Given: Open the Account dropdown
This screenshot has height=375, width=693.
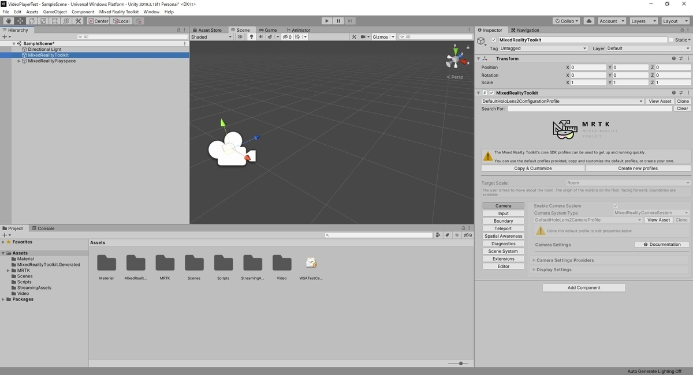Looking at the screenshot, I should (x=611, y=21).
